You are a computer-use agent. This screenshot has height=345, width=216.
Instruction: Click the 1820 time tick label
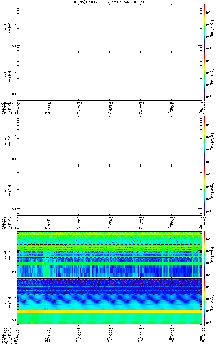48,341
